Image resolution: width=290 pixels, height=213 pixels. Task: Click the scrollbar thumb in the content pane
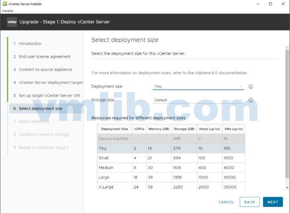tap(287, 114)
